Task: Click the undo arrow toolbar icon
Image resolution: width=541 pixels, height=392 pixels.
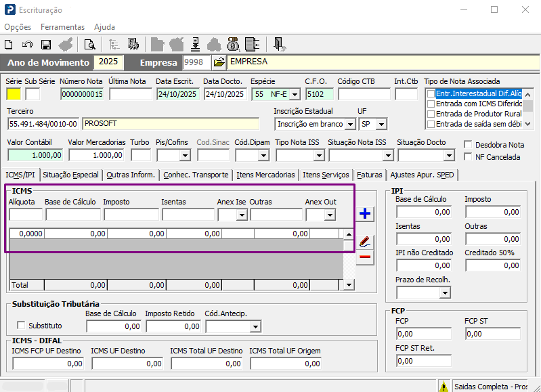Action: [x=27, y=45]
